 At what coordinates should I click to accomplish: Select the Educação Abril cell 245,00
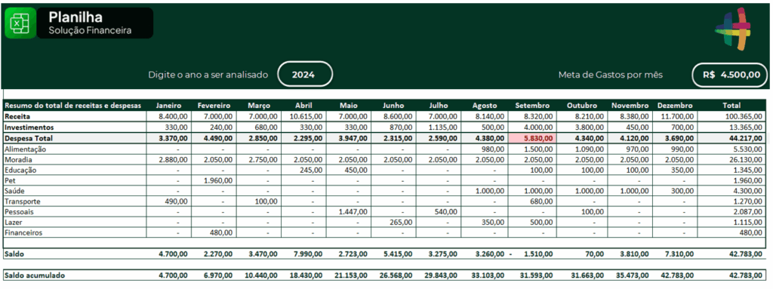tap(303, 170)
